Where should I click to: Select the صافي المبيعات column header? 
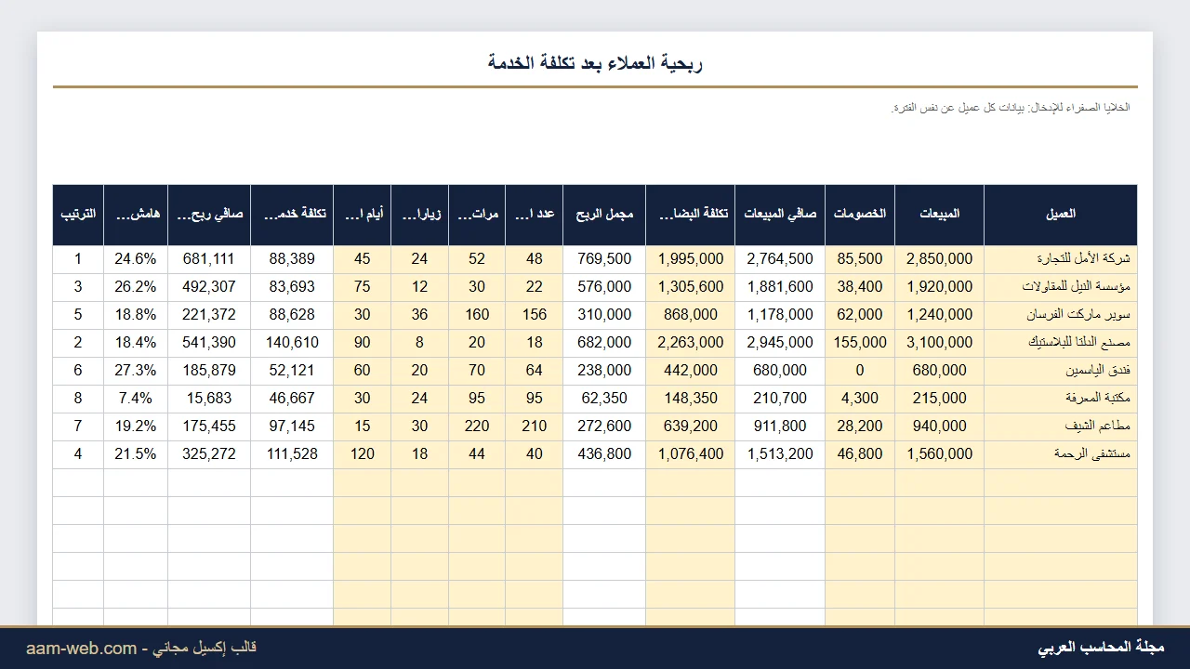coord(780,214)
